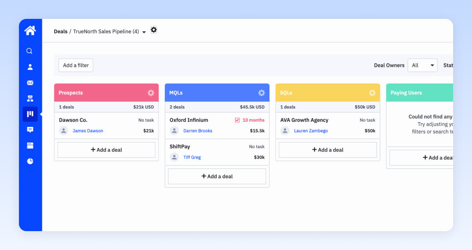Click the 10 months overdue task label

point(253,120)
